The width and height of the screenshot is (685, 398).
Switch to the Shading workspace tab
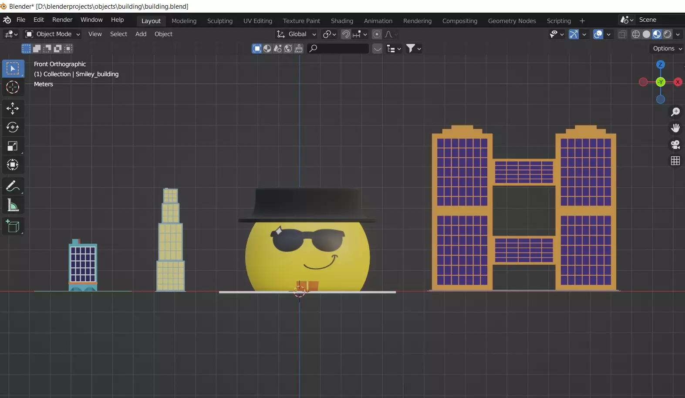(x=342, y=21)
